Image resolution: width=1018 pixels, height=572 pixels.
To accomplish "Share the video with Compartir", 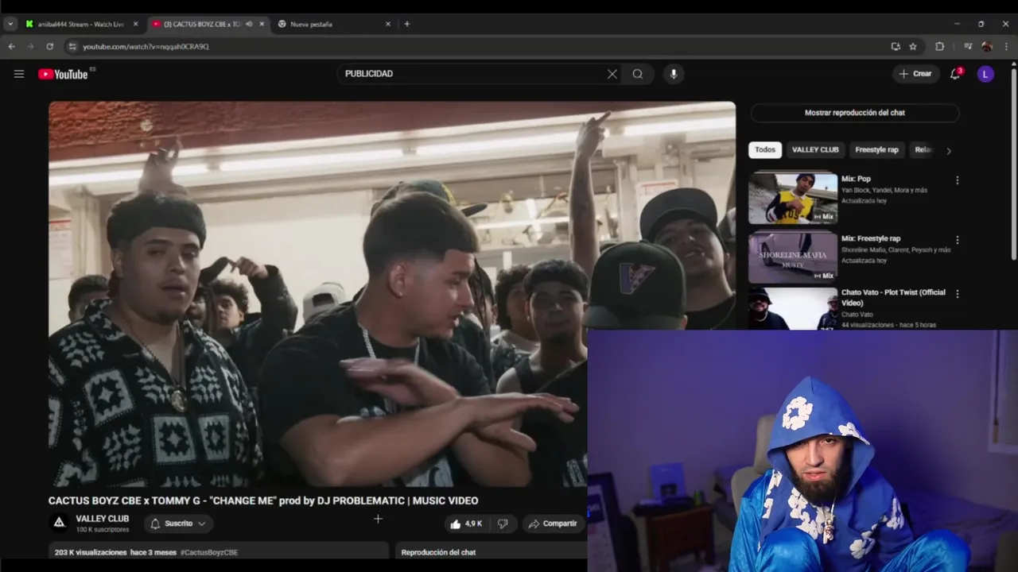I will click(553, 524).
